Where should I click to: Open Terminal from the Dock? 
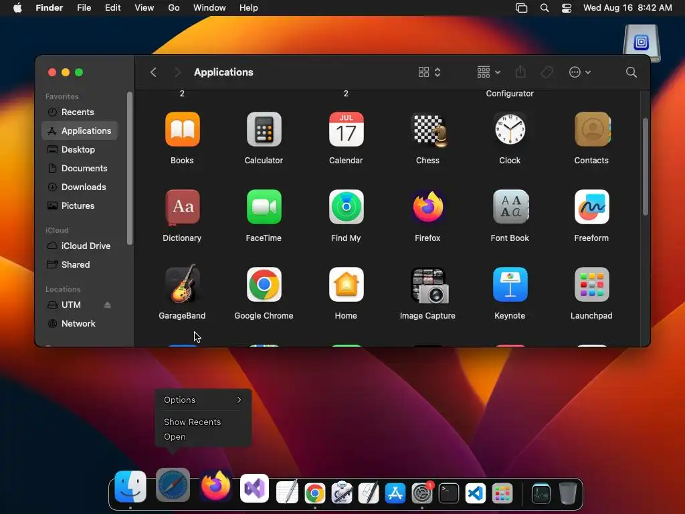449,493
